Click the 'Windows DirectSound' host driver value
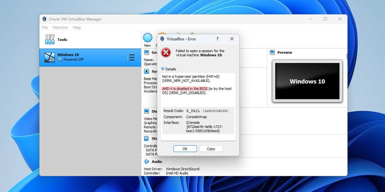The height and width of the screenshot is (192, 385). click(183, 169)
